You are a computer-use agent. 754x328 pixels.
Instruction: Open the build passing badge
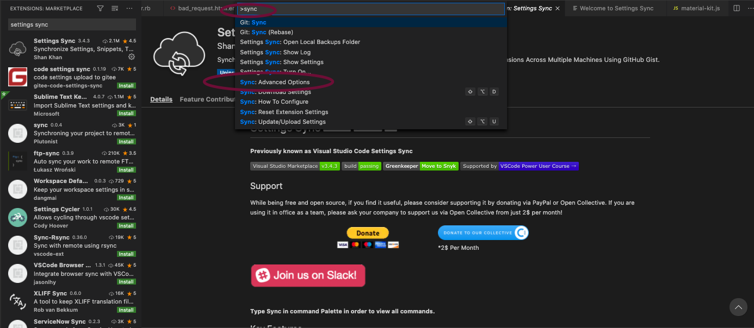362,166
